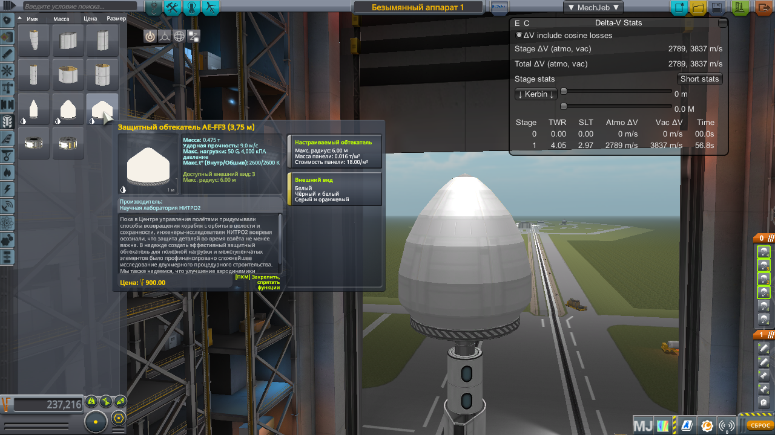
Task: Exit the Vehicle Assembly Building
Action: [763, 8]
